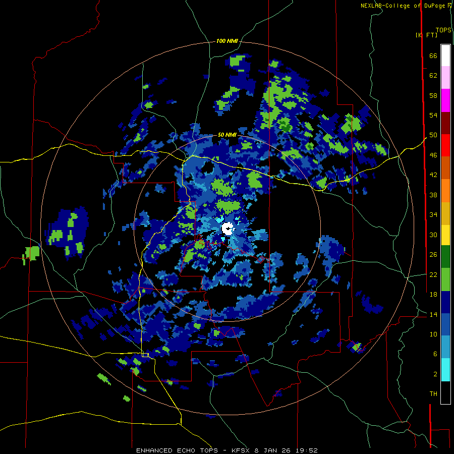Viewport: 454px width, 454px height.
Task: Click the 2 legend value
Action: tap(435, 374)
